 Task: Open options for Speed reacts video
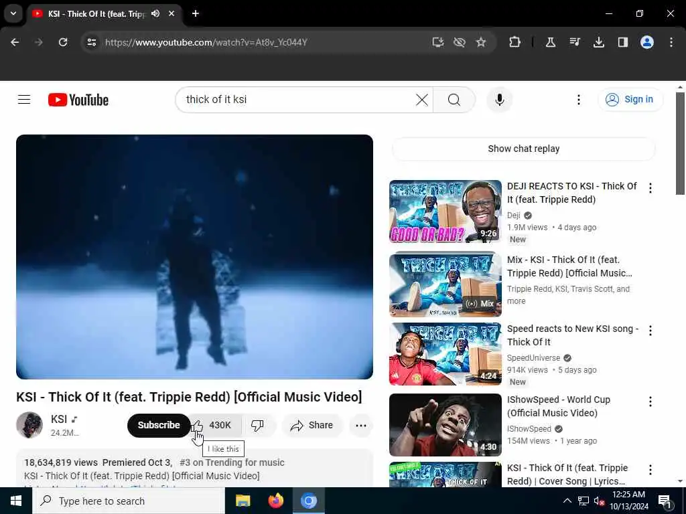[x=650, y=331]
